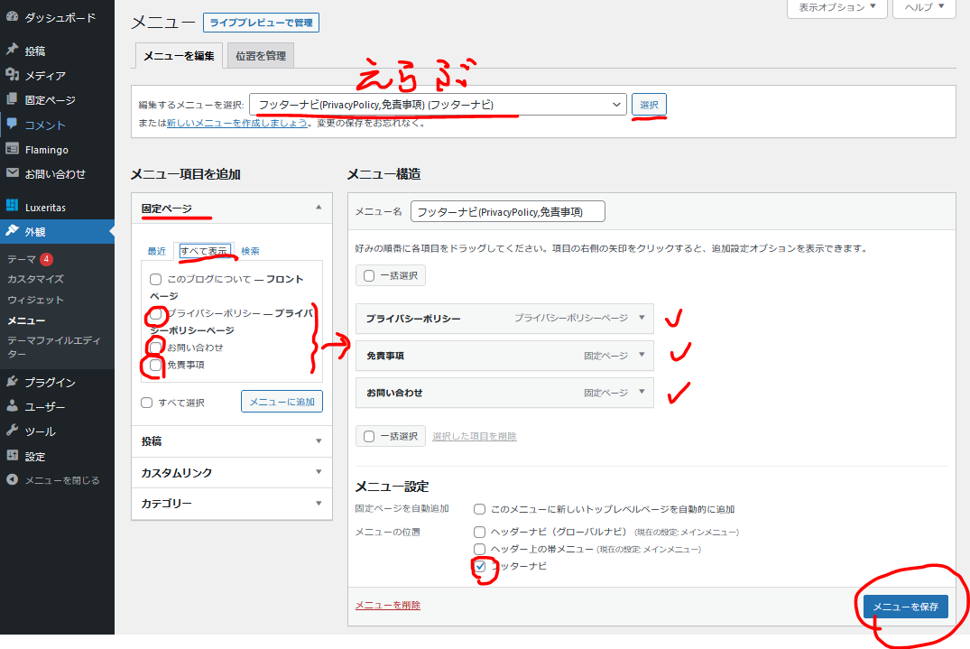Expand the プライバシーポリシー menu item options

(x=642, y=318)
